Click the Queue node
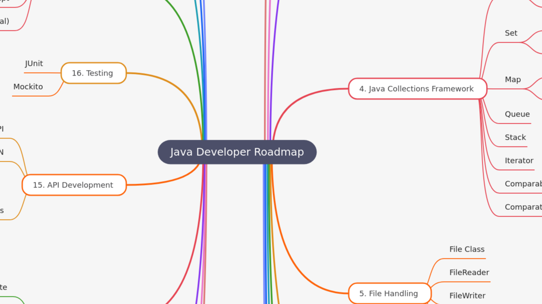542x304 pixels. click(517, 114)
